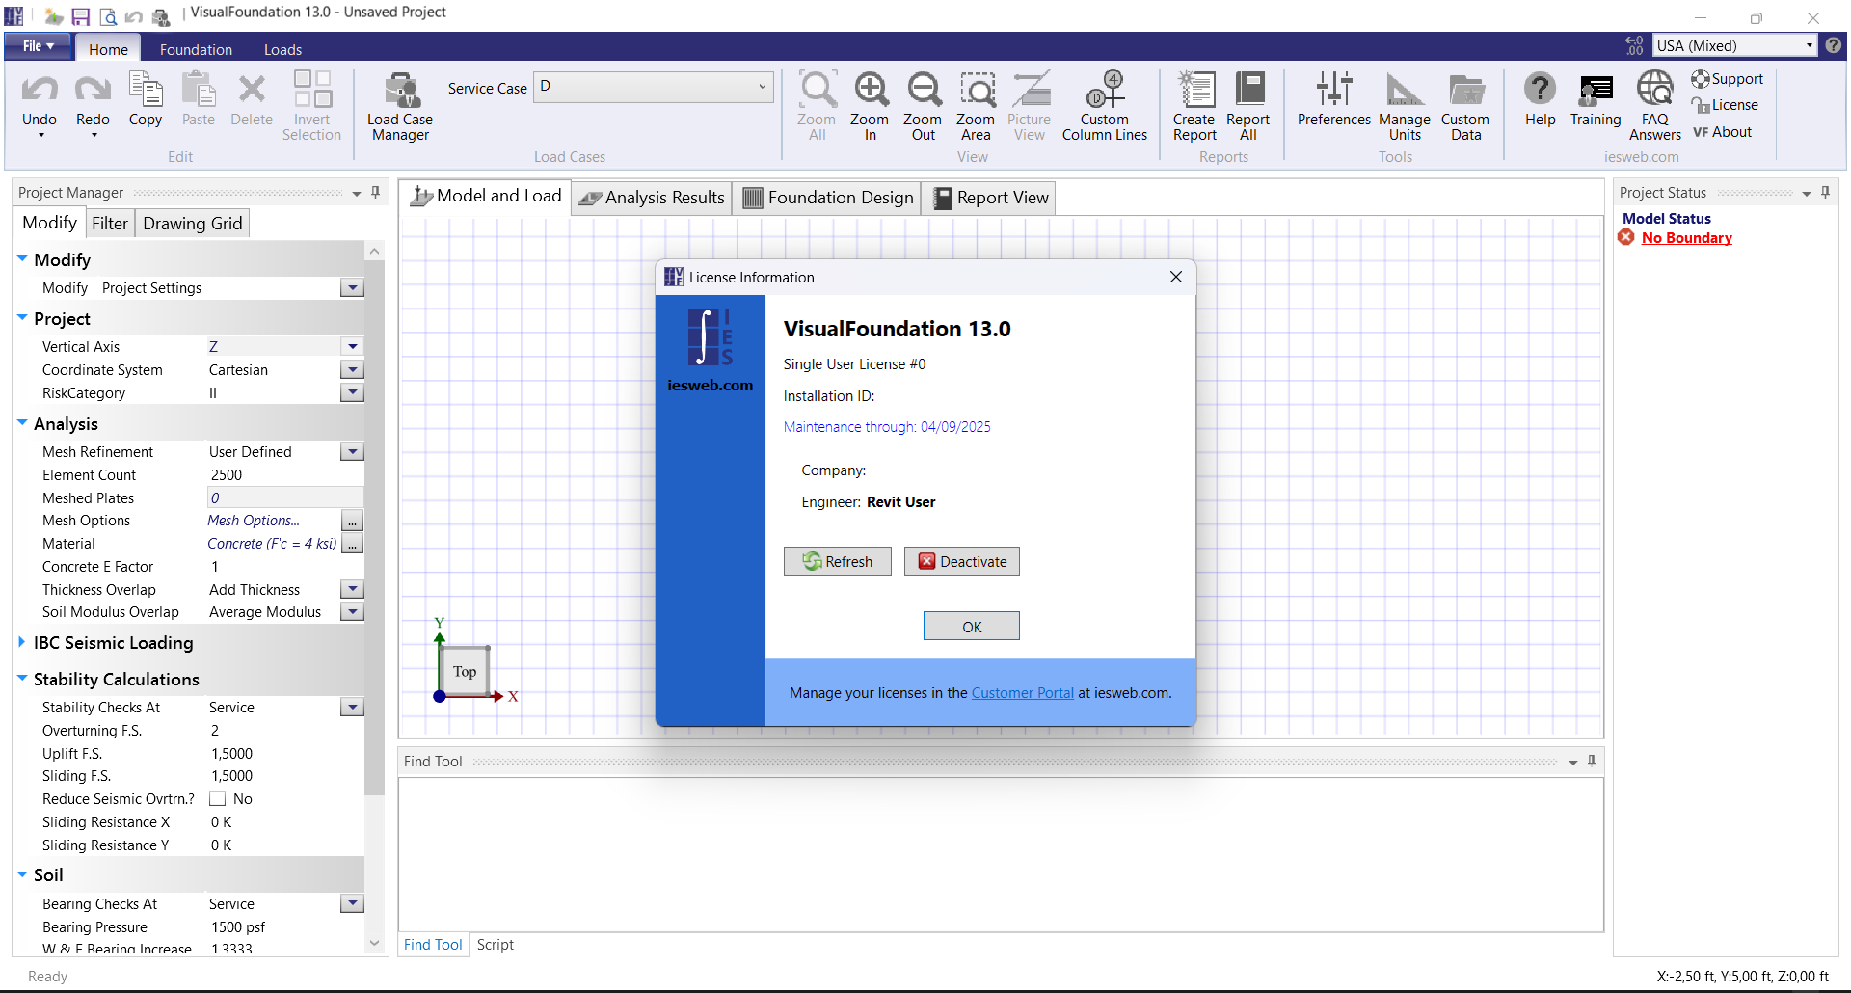Click Element Count value field
1851x993 pixels.
[284, 475]
